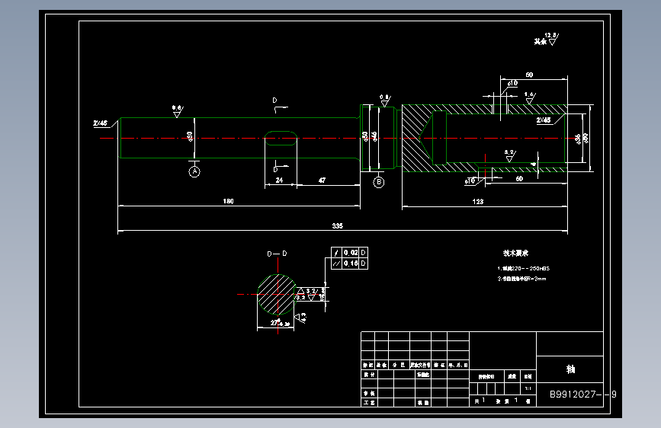Select the overall 335 length dimension
Screen dimensions: 661x428
point(337,225)
